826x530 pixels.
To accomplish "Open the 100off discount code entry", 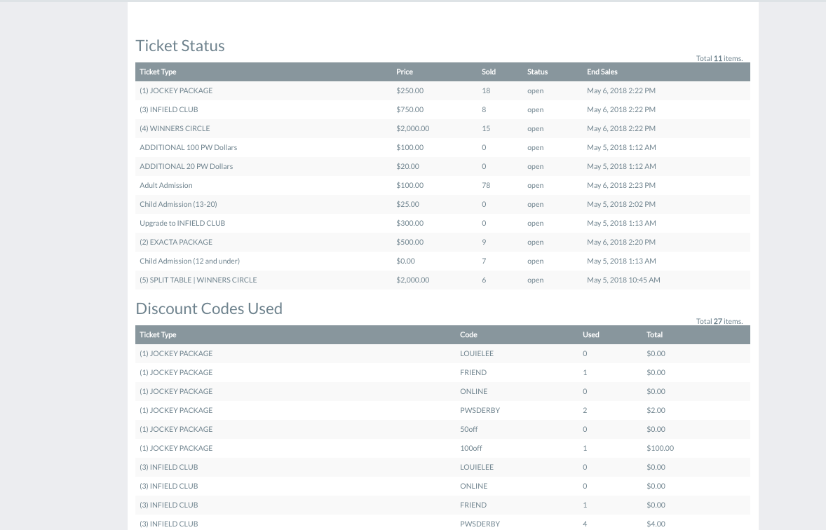I will pos(469,448).
